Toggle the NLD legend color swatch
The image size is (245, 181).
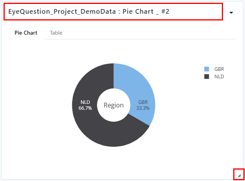(207, 77)
